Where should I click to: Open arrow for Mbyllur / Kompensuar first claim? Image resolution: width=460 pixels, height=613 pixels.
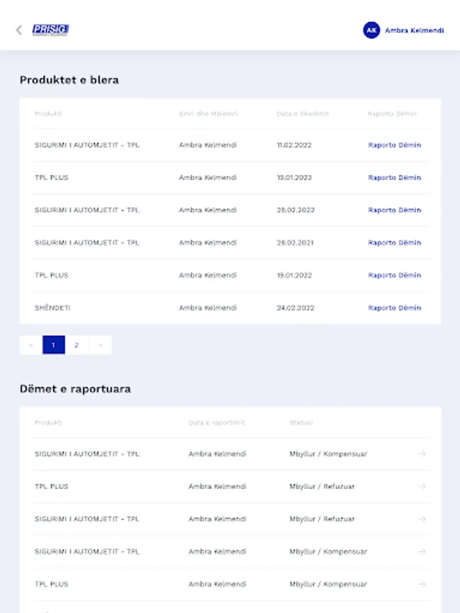tap(422, 454)
